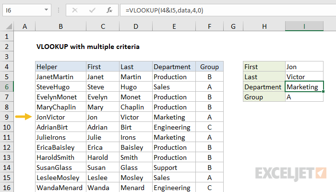
Task: Click the Enter checkmark formula bar icon
Action: [x=92, y=10]
